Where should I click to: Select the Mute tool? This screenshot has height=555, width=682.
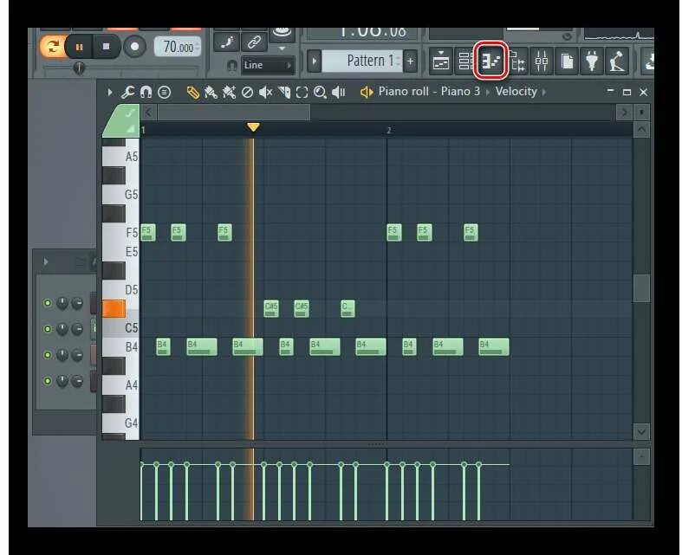(x=265, y=92)
